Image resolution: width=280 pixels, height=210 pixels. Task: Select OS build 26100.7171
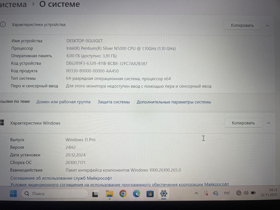pos(75,163)
